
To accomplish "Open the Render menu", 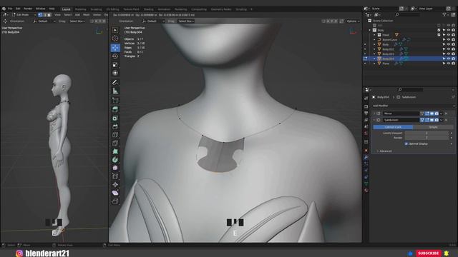I will tap(28, 9).
